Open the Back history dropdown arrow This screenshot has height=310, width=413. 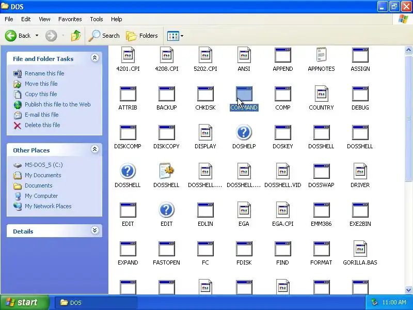tap(37, 36)
